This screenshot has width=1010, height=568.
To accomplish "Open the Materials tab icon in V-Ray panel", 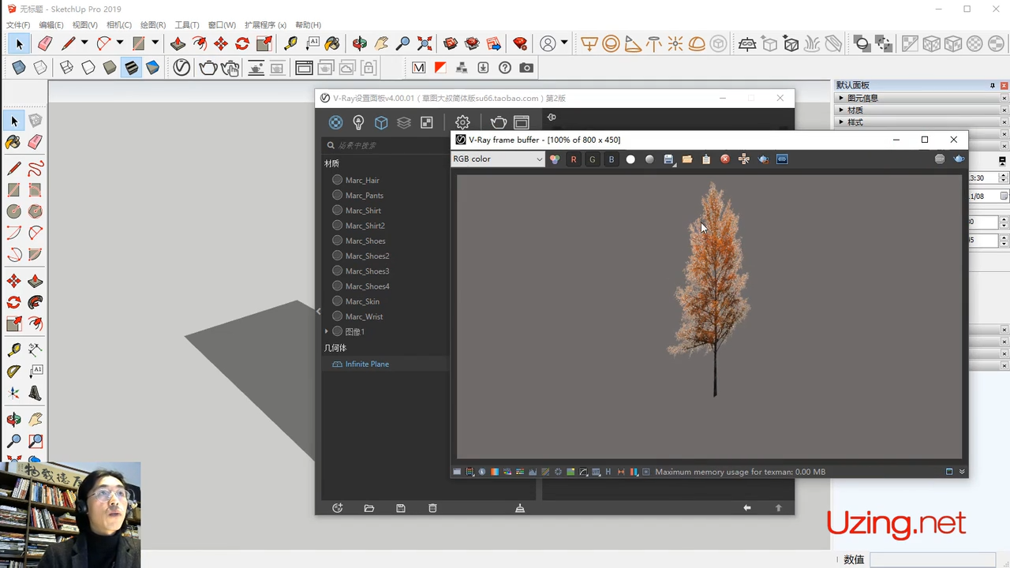I will pyautogui.click(x=336, y=122).
